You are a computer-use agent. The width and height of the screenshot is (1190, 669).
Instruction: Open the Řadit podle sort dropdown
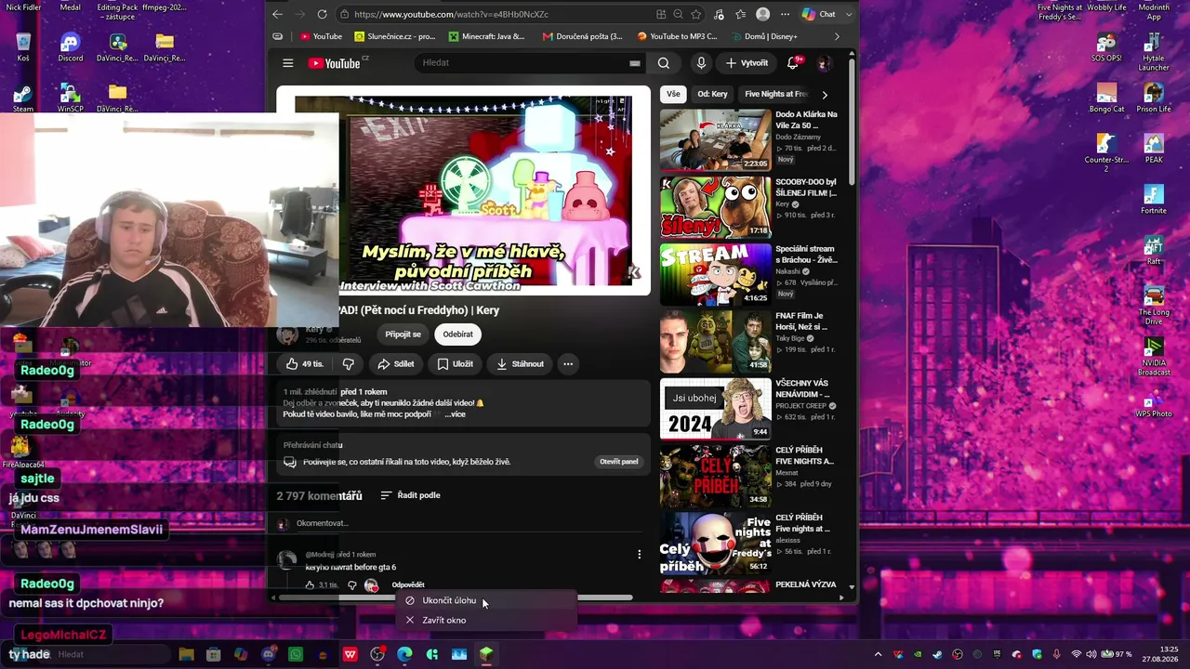click(x=410, y=495)
